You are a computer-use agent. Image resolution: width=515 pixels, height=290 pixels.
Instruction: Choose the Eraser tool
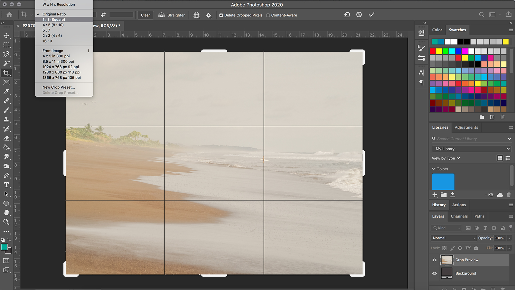pyautogui.click(x=6, y=138)
